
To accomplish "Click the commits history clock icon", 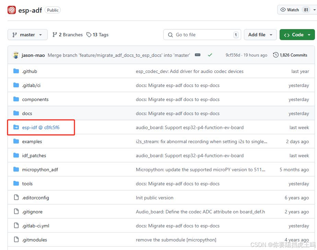I will pos(275,55).
